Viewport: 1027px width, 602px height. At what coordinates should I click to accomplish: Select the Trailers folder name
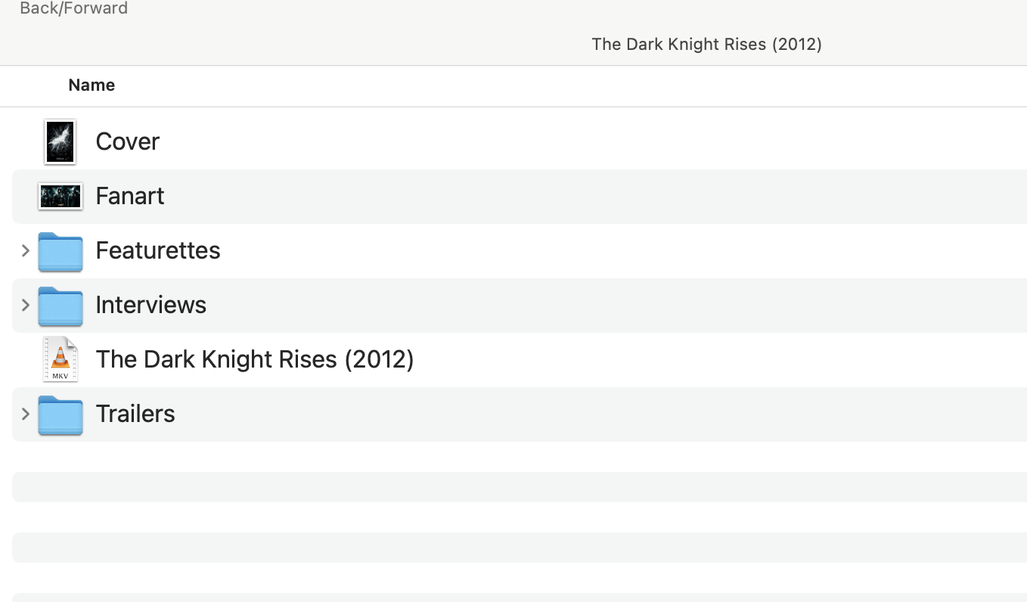tap(135, 414)
